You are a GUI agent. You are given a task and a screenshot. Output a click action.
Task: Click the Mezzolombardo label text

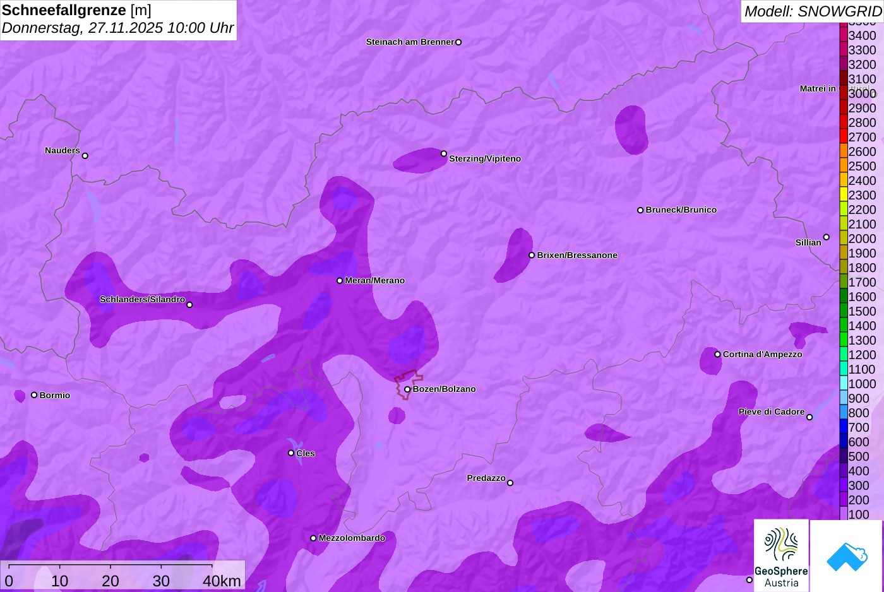point(352,538)
